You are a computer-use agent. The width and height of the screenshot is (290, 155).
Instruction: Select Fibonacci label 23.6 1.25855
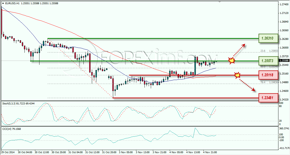269,51
